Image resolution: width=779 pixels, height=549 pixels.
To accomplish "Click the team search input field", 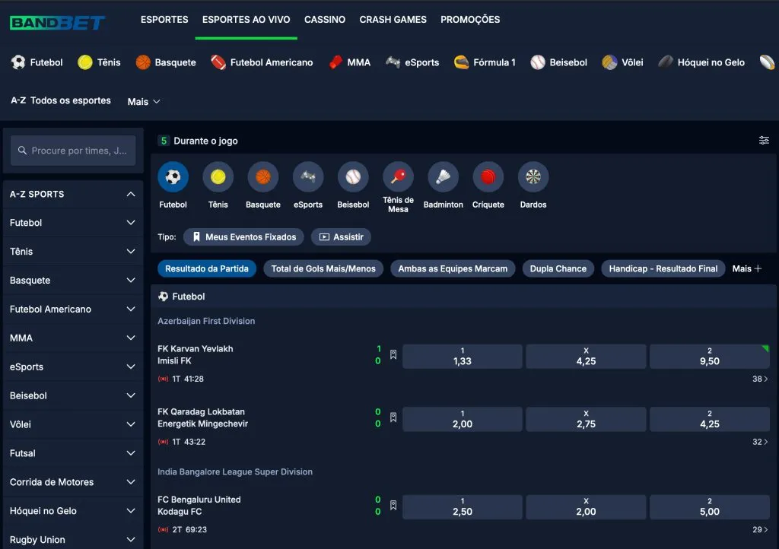I will [73, 151].
